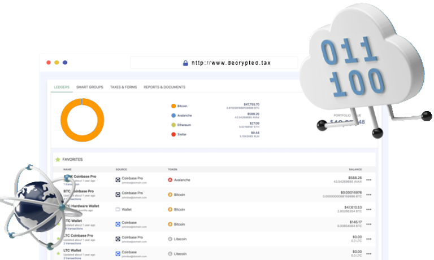Click the Litecoin token icon in the LTC Coinbase Pro row
The width and height of the screenshot is (434, 260).
[x=170, y=239]
